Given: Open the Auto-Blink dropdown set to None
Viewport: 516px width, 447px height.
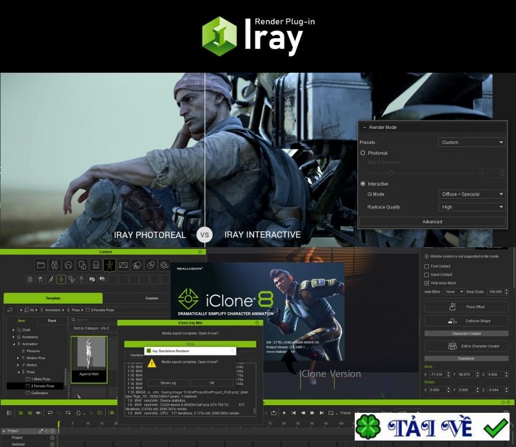Looking at the screenshot, I should 453,292.
